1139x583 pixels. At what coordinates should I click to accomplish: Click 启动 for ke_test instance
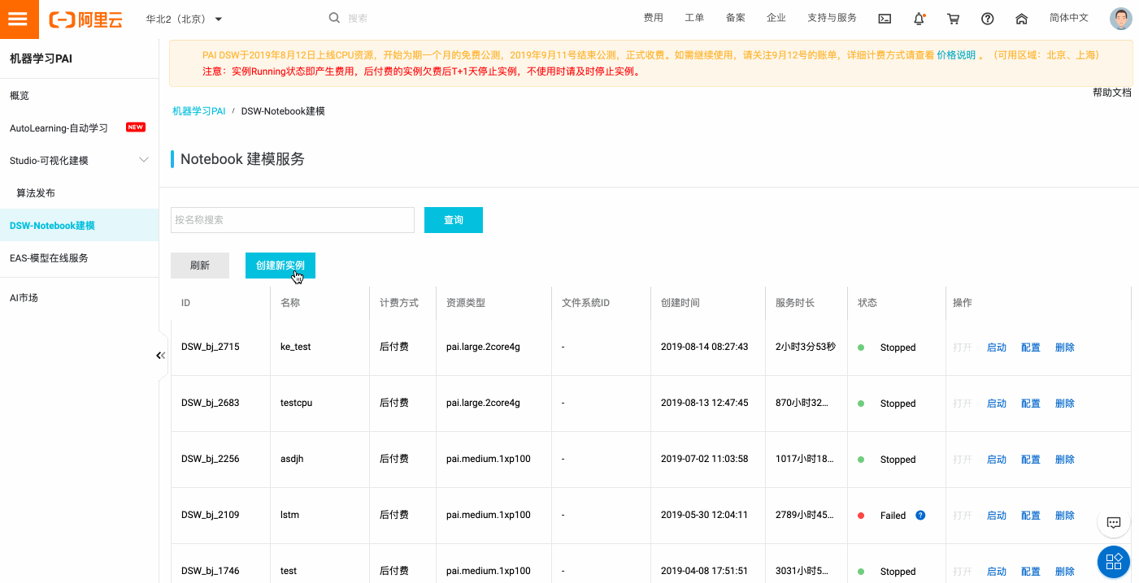coord(997,348)
